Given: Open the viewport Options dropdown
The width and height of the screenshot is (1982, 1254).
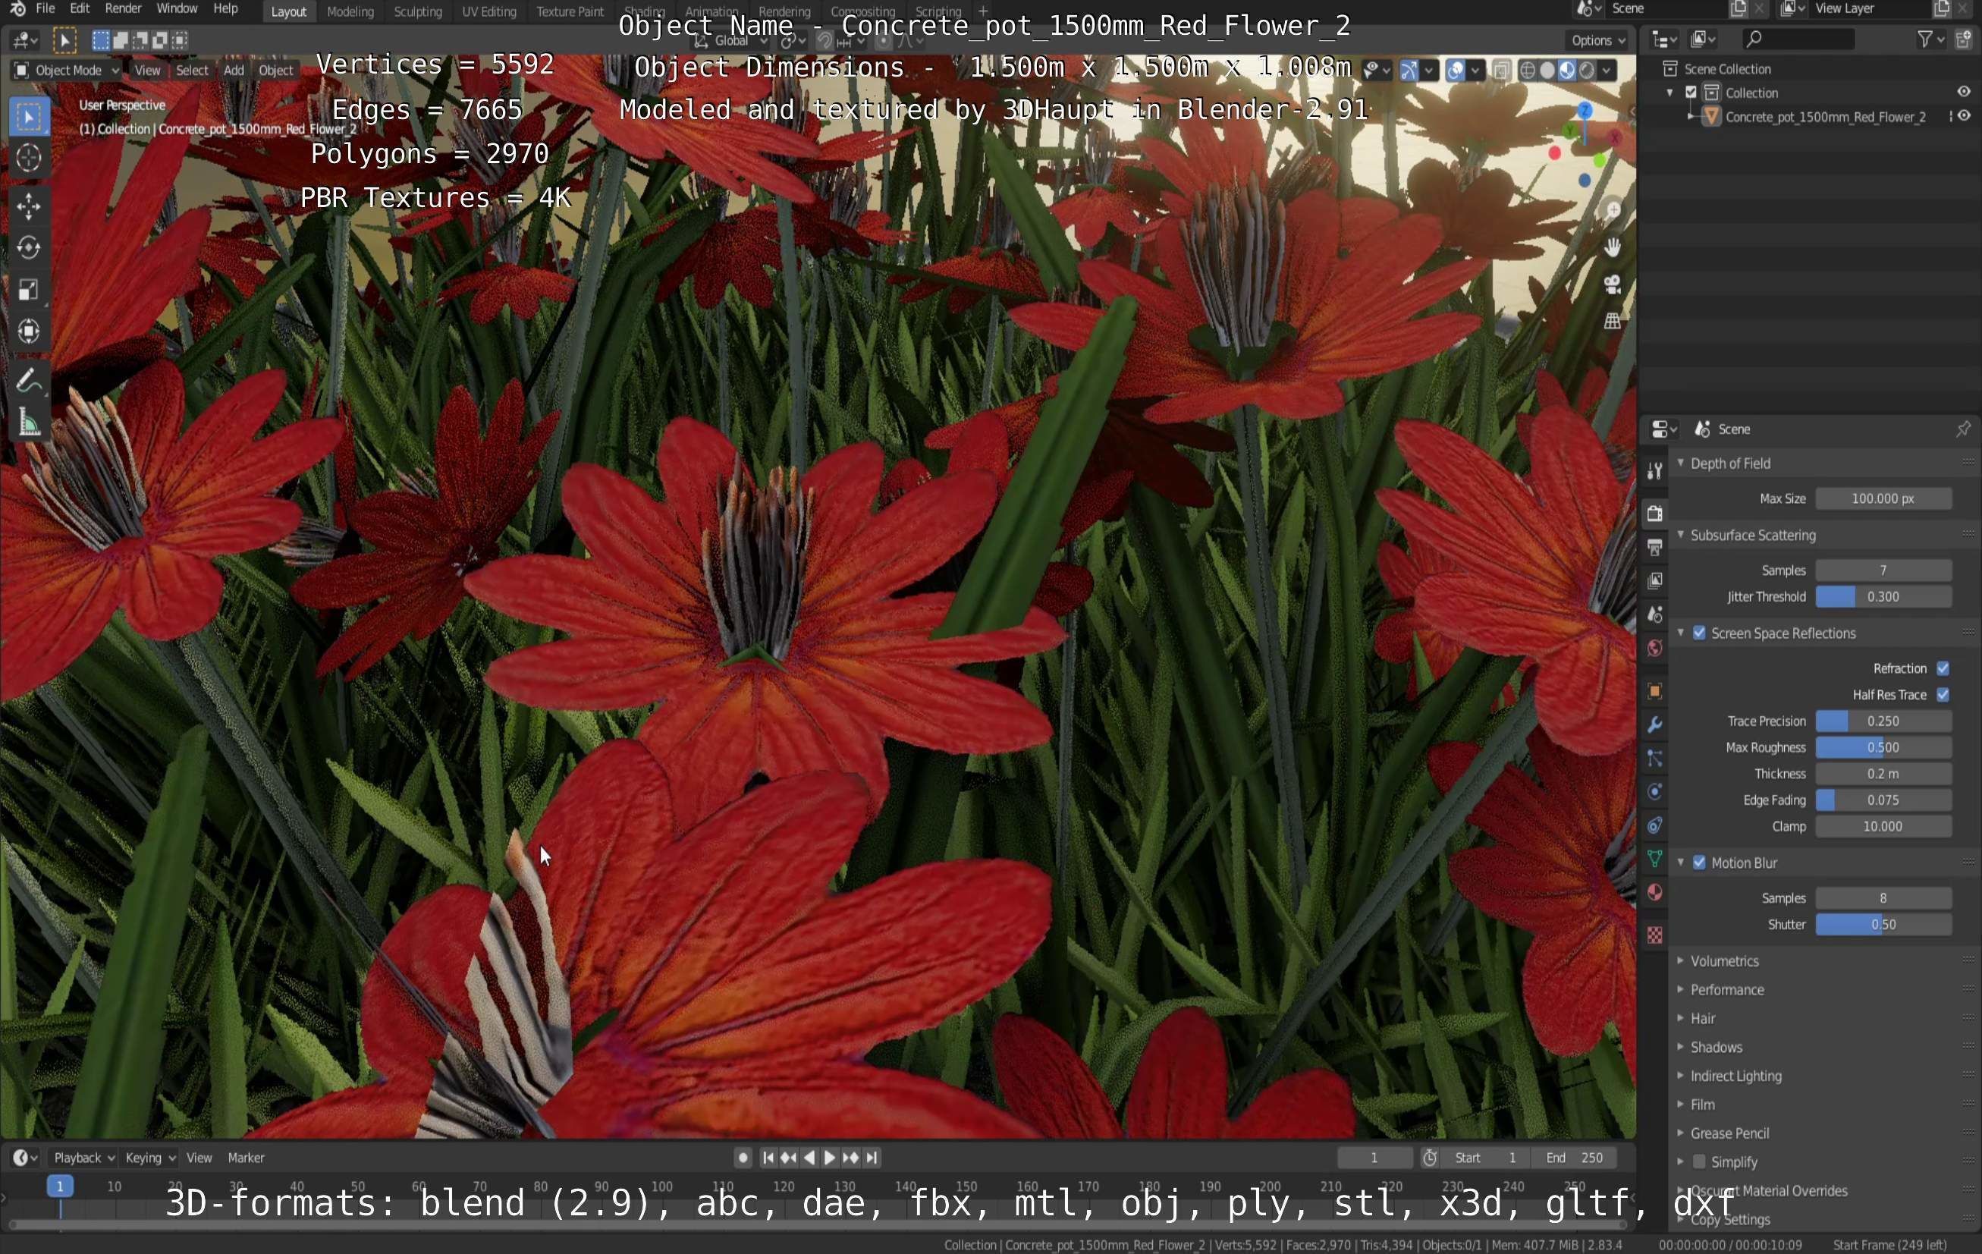Looking at the screenshot, I should point(1597,39).
